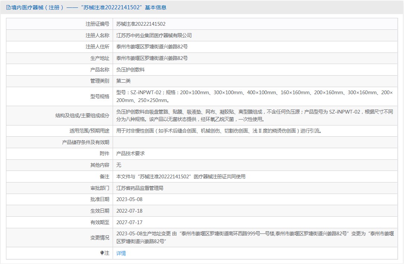Click the 变更情况 change record text
Viewport: 404px width, 264px height.
pyautogui.click(x=254, y=238)
